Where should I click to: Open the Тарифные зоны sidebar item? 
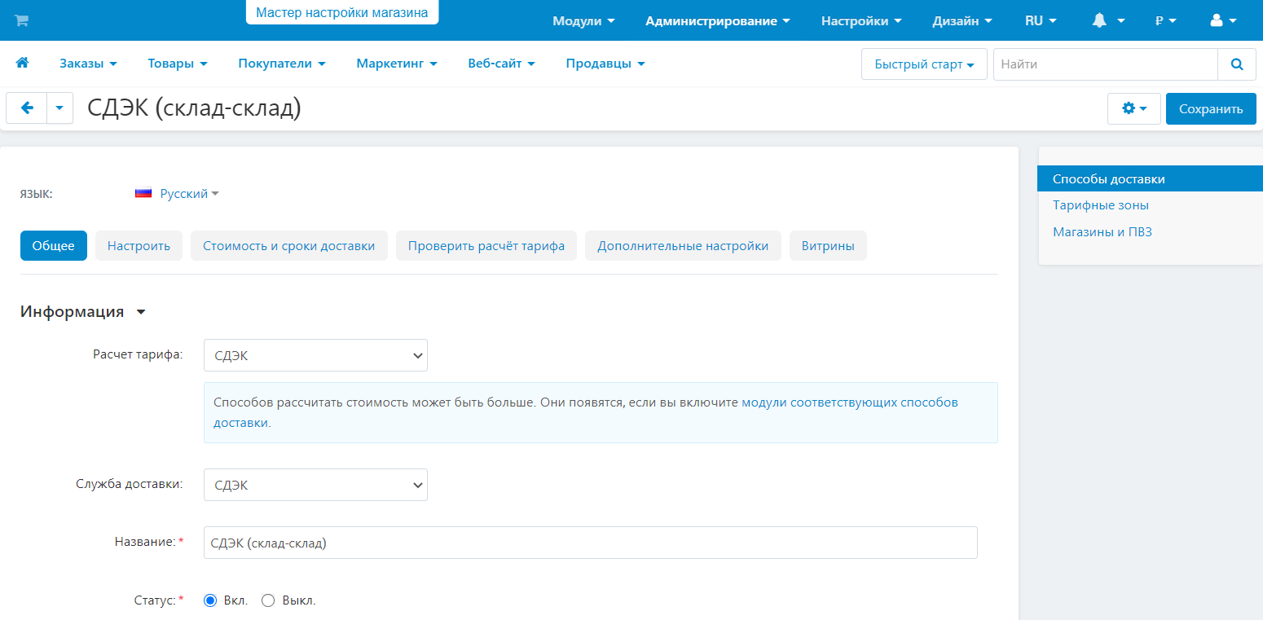point(1100,205)
